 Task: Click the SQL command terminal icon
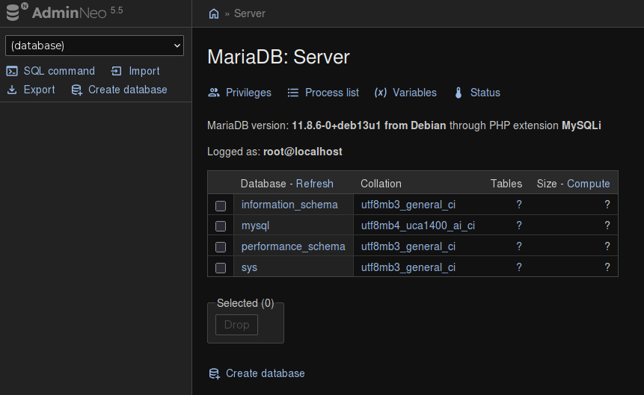coord(12,71)
